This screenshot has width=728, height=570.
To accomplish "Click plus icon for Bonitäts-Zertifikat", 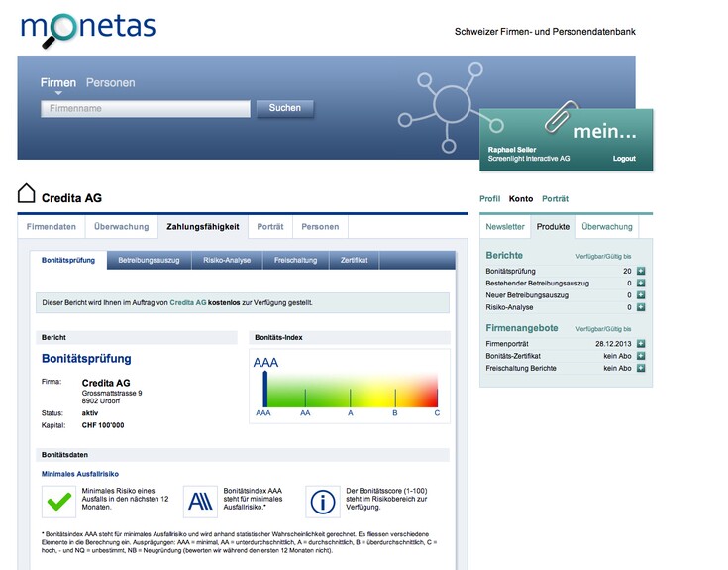I will pos(641,356).
